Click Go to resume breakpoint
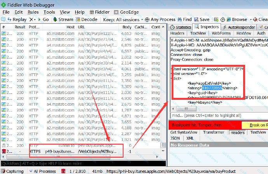Image resolution: width=268 pixels, height=174 pixels. click(x=44, y=19)
